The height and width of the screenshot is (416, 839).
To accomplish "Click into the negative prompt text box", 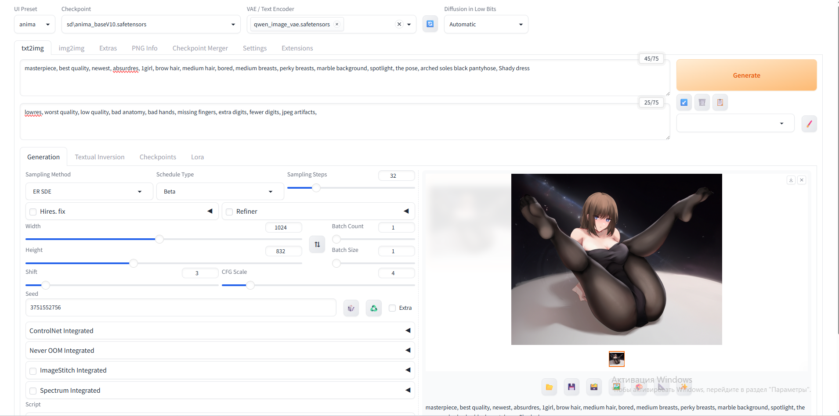I will coord(345,122).
